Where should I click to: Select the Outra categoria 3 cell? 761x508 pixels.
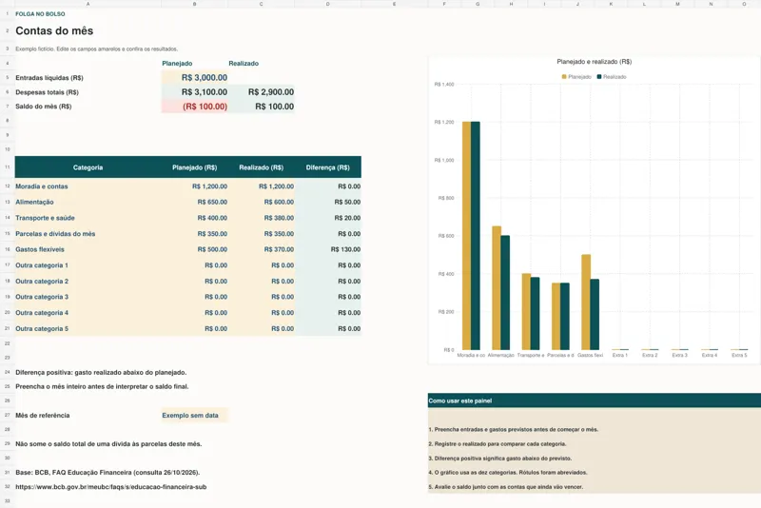88,297
